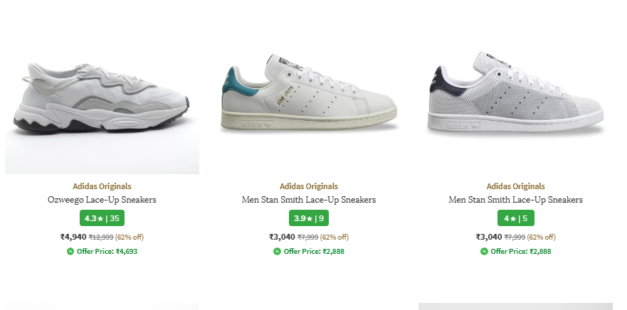Click the 3.9 star rating badge

309,218
